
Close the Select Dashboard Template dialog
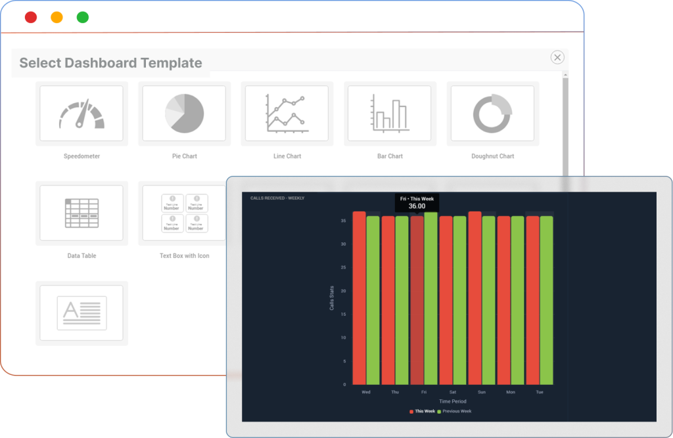point(557,58)
